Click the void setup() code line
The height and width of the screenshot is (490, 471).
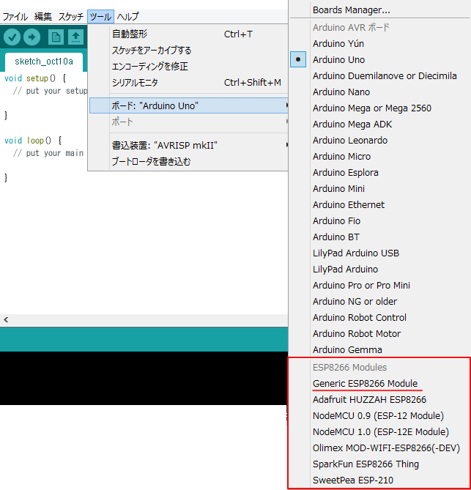(35, 78)
